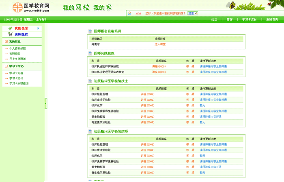284x182 pixels.
Task: Go to 返回首页 in the top navigation
Action: coord(272,19)
